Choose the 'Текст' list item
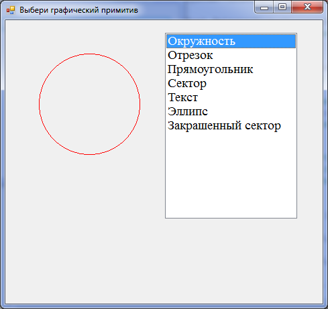The width and height of the screenshot is (328, 309). click(x=231, y=97)
